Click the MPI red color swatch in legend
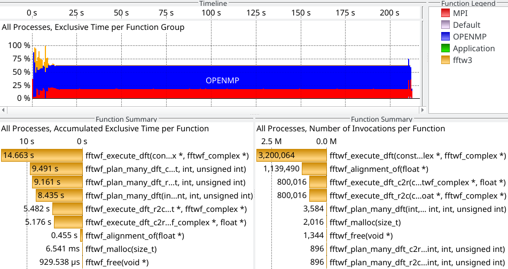The height and width of the screenshot is (269, 508). coord(445,13)
